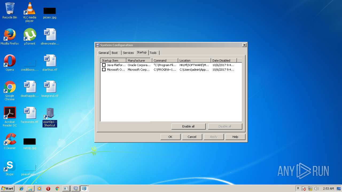Click Cancel in System Configuration
342x192 pixels.
192,137
